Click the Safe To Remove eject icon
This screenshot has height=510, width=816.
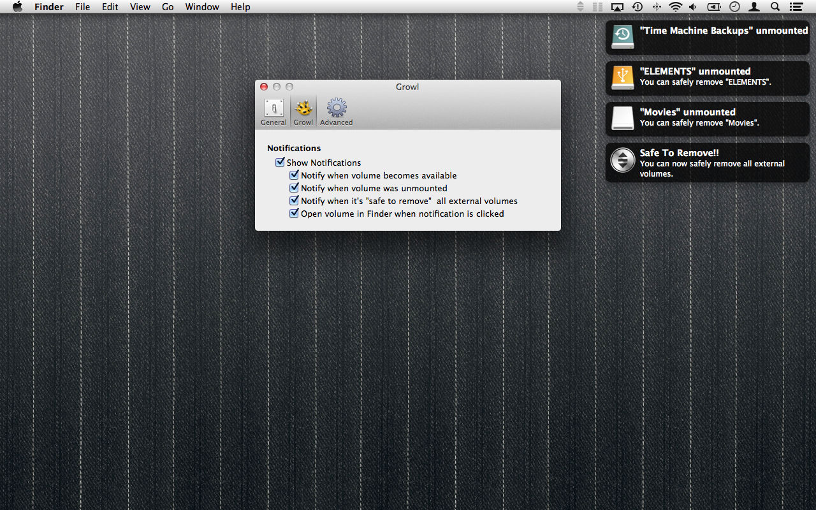click(x=623, y=160)
